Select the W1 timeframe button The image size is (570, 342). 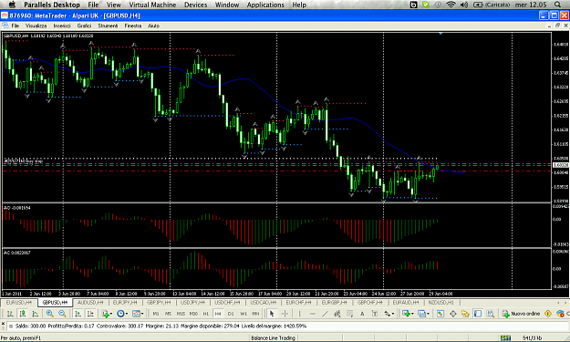[x=244, y=314]
